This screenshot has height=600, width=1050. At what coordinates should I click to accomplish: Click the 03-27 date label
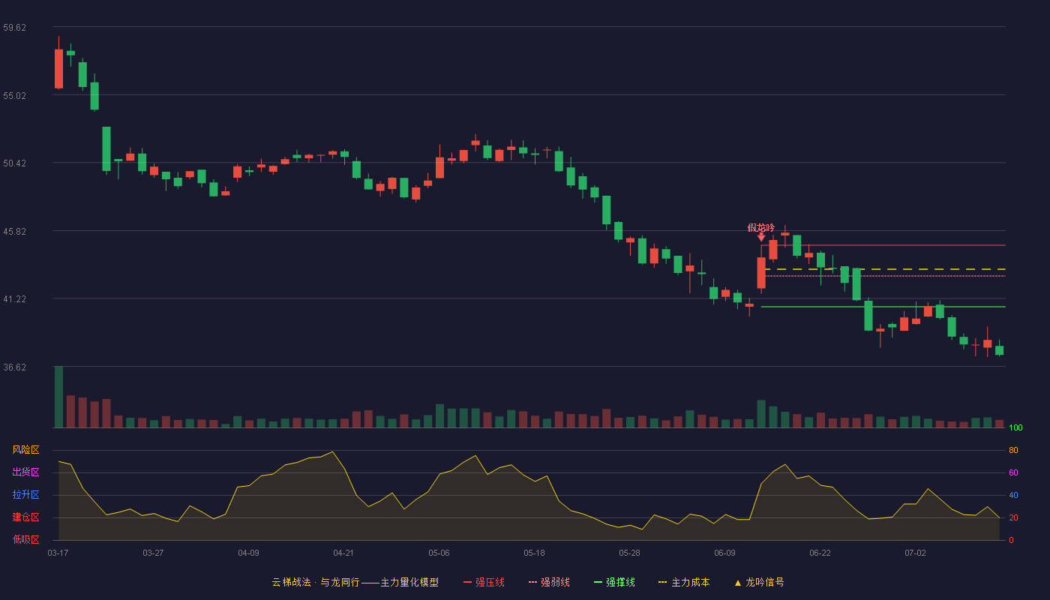tap(153, 553)
